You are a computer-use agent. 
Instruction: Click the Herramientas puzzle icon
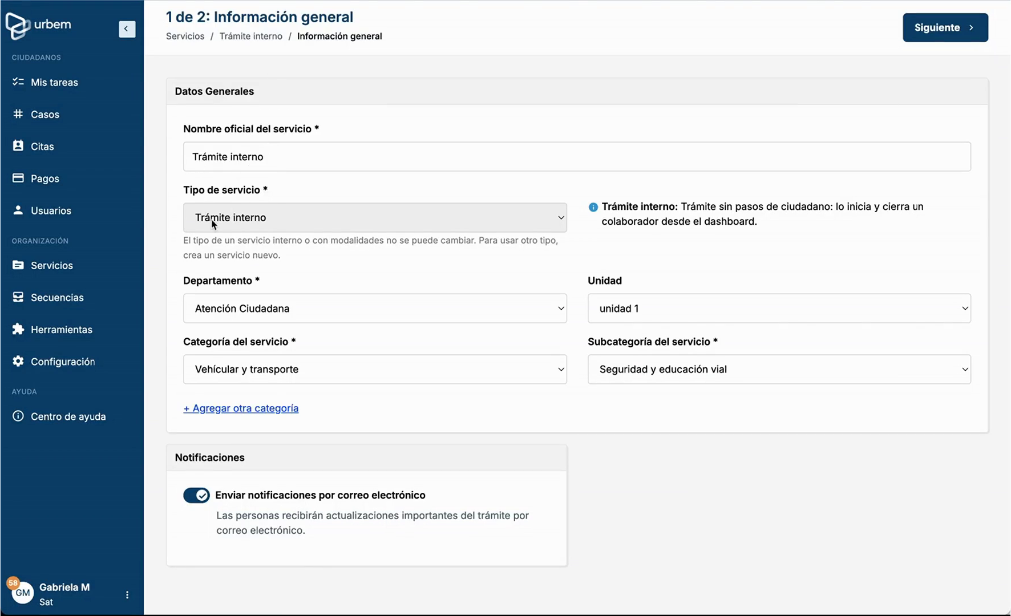click(x=18, y=329)
